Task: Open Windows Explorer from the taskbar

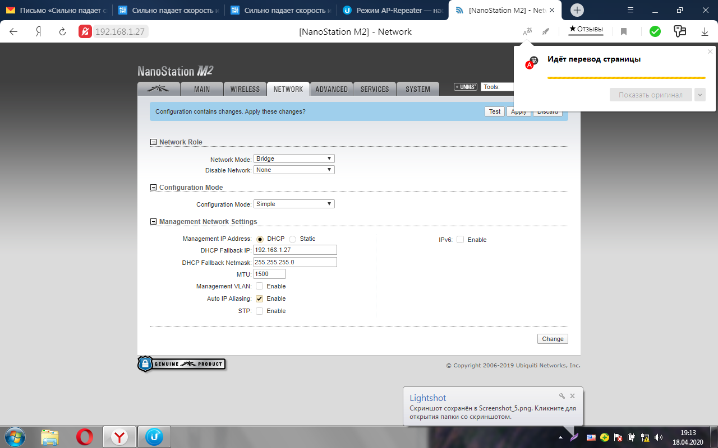Action: tap(50, 437)
